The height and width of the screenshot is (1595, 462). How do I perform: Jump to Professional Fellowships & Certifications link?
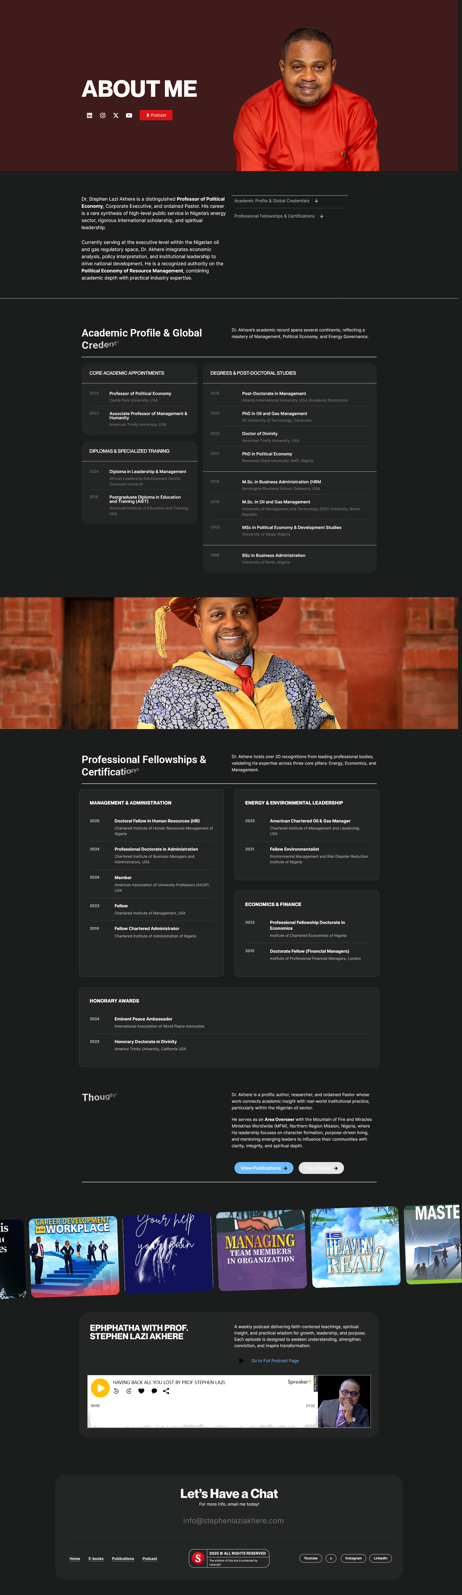pyautogui.click(x=278, y=216)
